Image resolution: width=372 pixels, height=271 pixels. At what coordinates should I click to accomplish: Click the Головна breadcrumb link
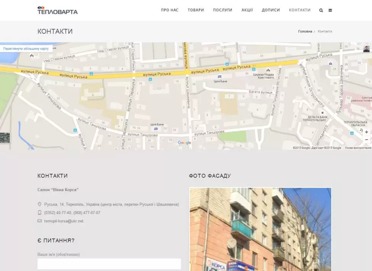click(305, 31)
